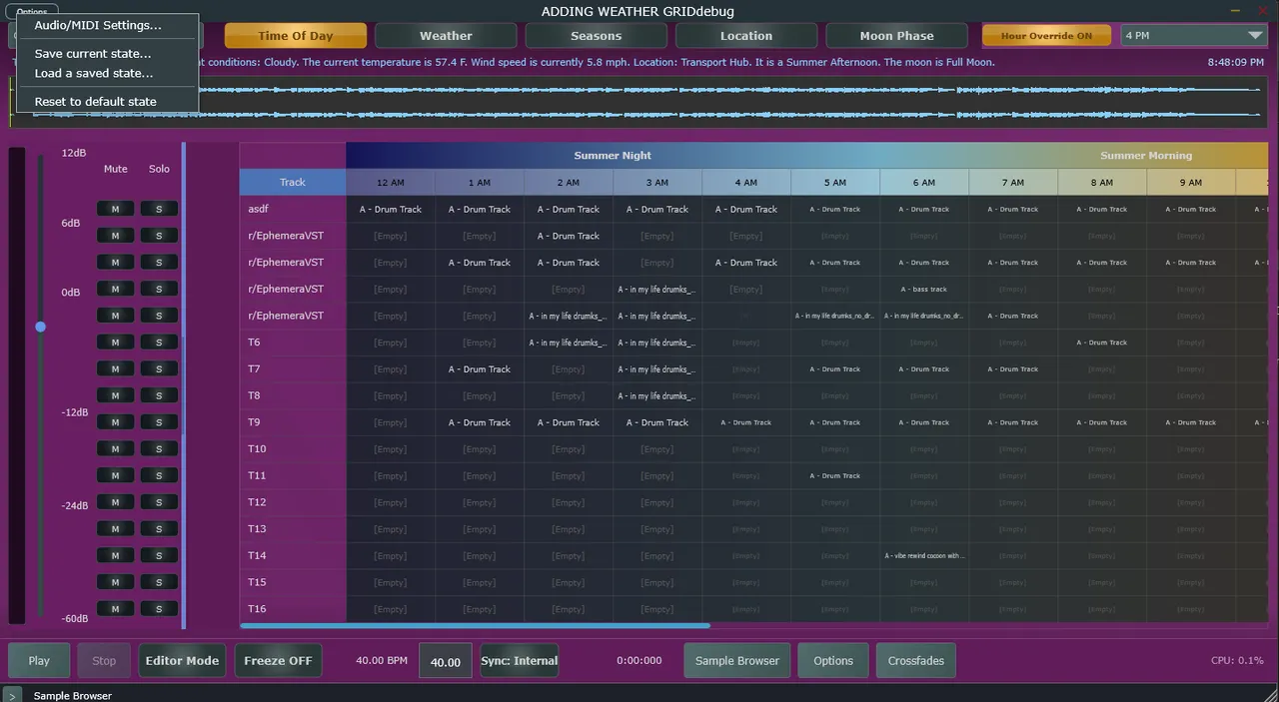This screenshot has width=1279, height=702.
Task: Click Reset to default state
Action: (x=95, y=101)
